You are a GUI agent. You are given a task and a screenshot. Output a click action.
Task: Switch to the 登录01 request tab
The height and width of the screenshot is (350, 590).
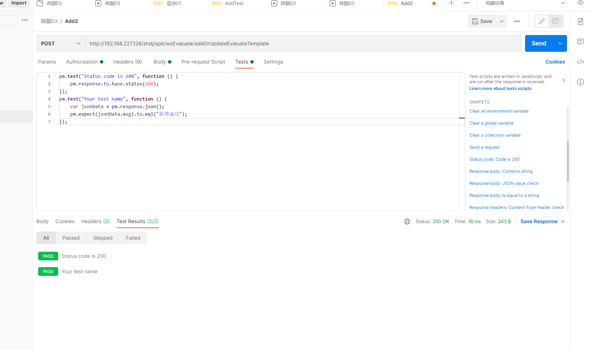(179, 3)
